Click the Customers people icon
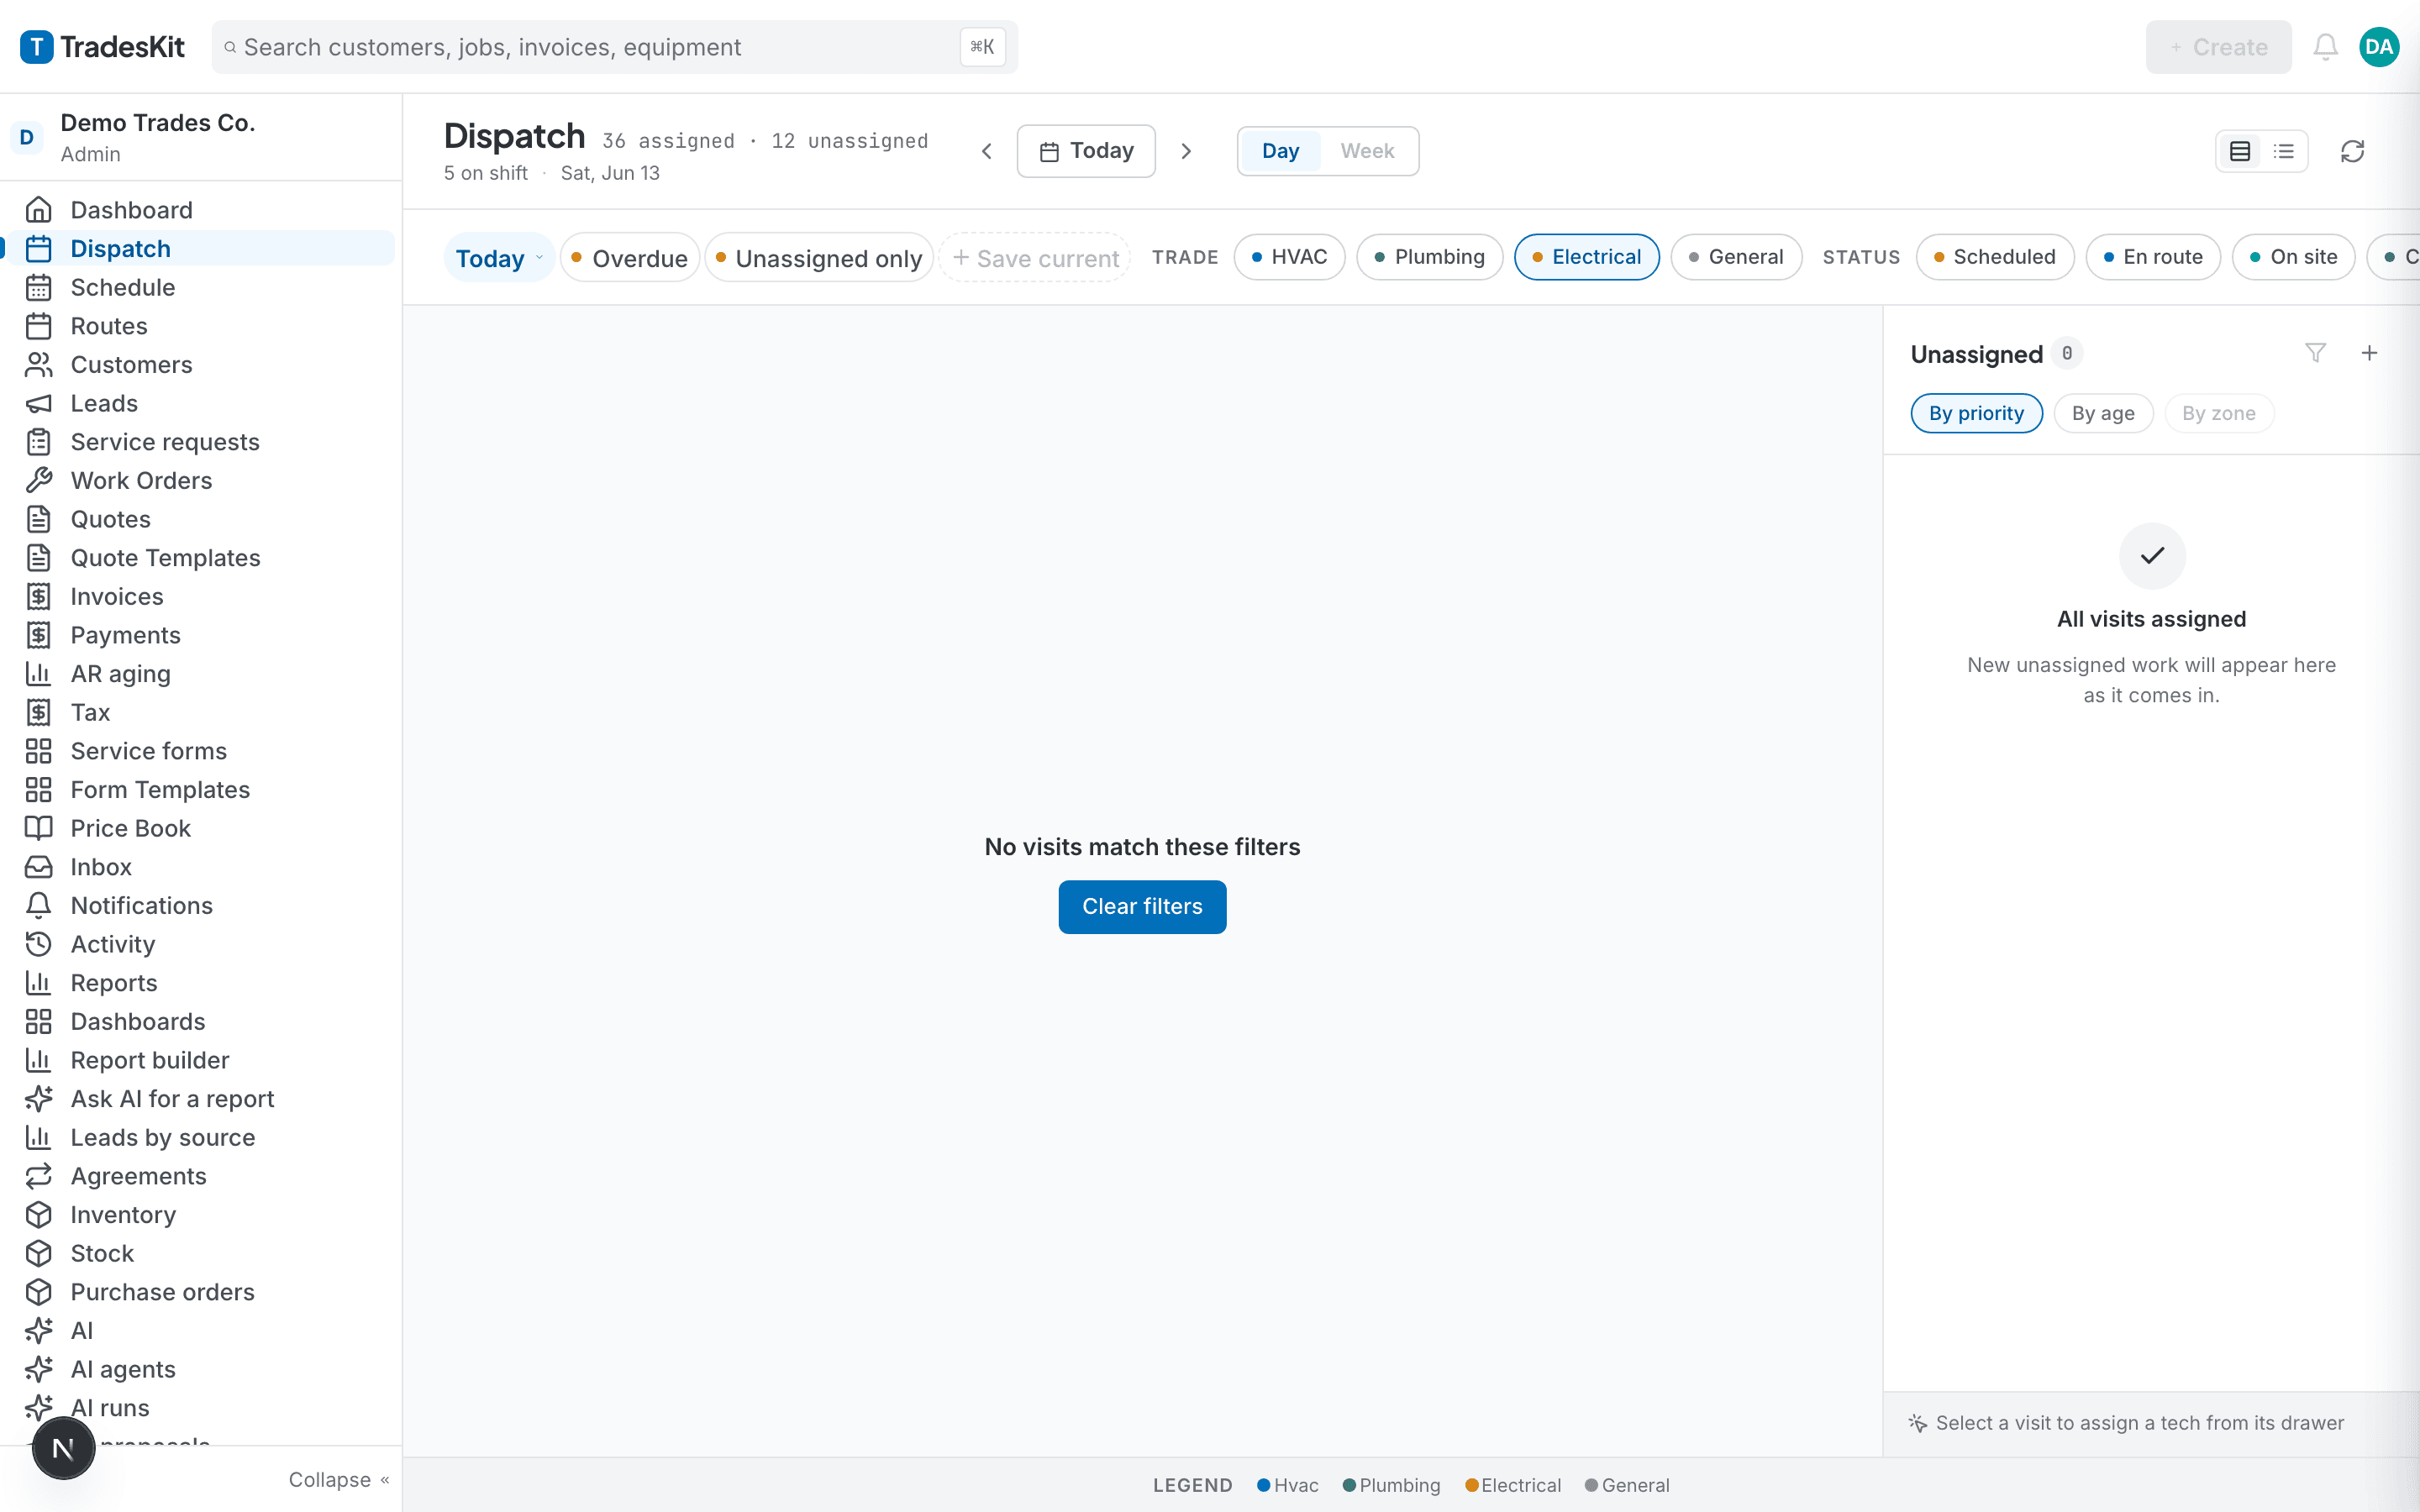 point(38,365)
